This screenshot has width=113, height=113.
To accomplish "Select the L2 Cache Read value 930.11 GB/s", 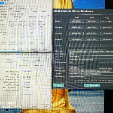I will point(77,33).
